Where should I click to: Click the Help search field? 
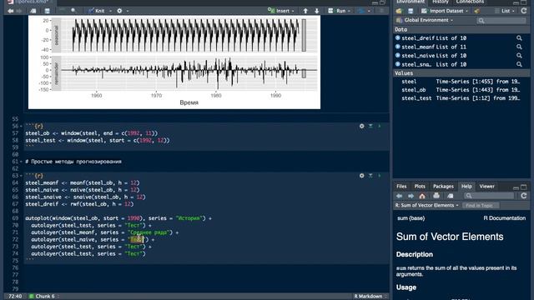click(x=489, y=196)
